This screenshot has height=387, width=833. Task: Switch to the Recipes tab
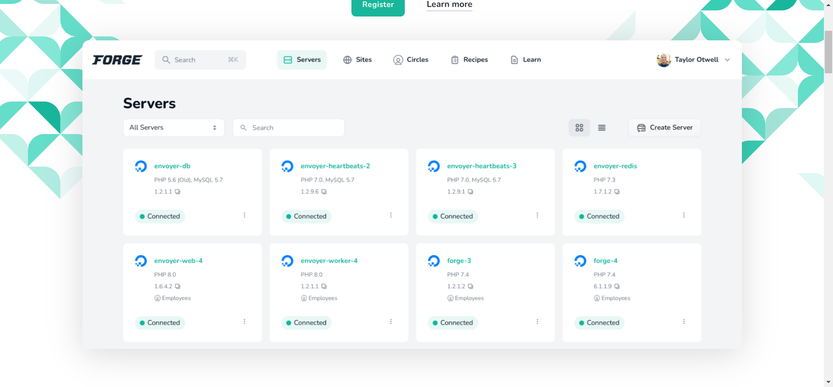(469, 60)
